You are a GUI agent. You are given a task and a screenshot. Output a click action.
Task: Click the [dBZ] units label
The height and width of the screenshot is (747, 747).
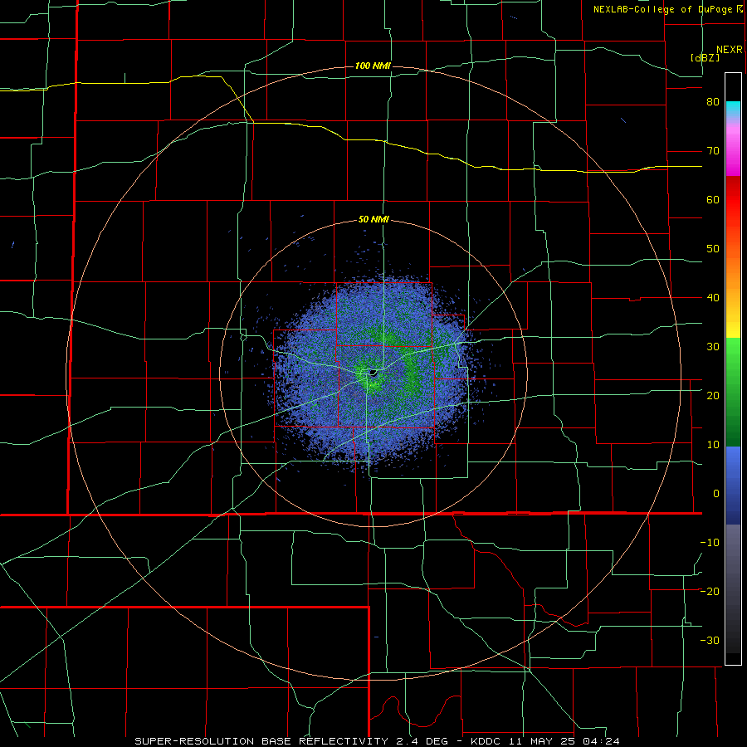coord(705,57)
